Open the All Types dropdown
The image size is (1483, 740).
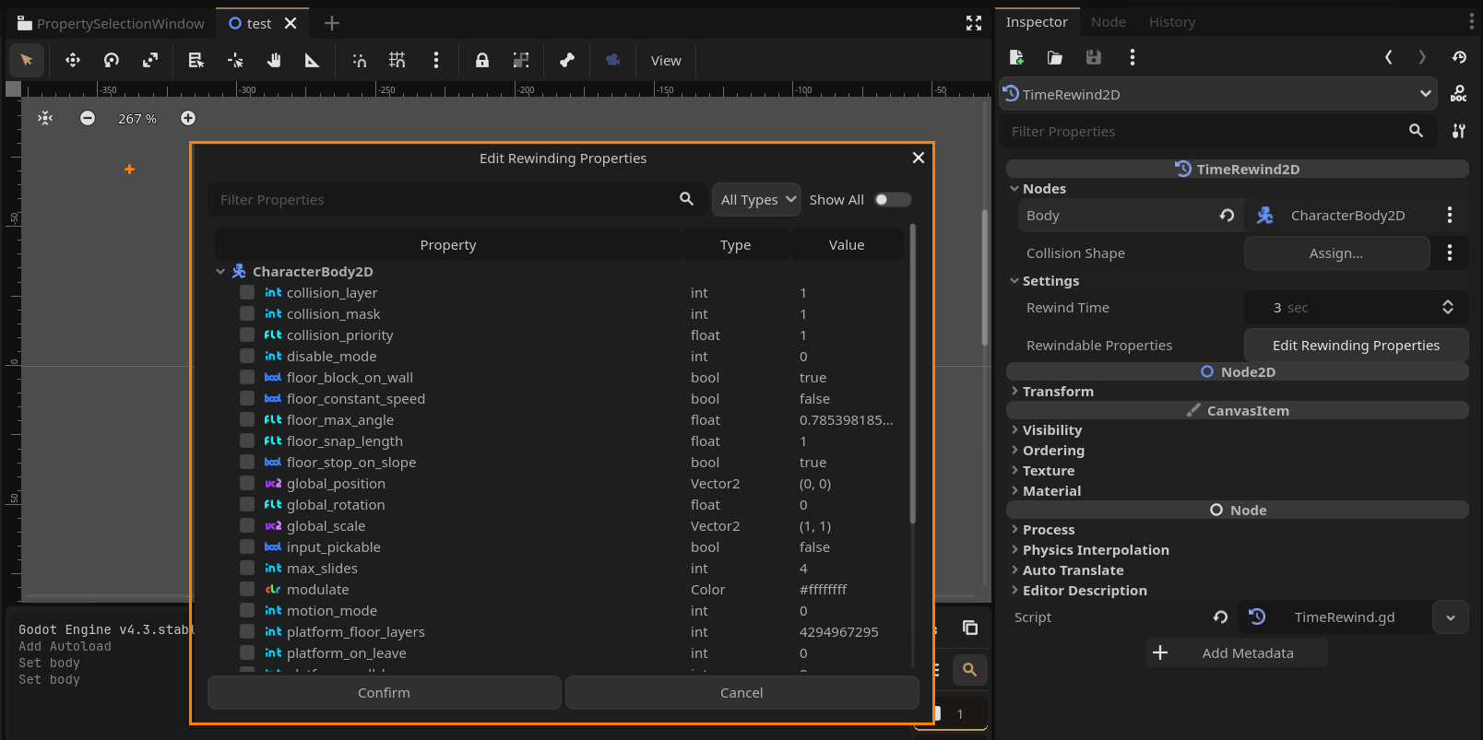(x=756, y=200)
